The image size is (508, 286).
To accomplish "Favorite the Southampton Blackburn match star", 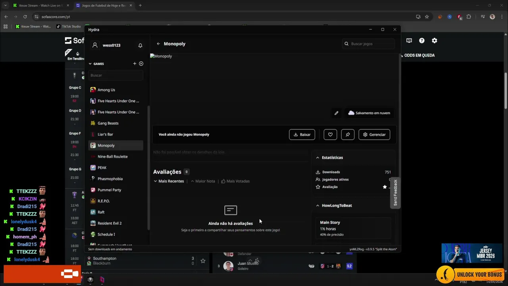I will (x=203, y=261).
